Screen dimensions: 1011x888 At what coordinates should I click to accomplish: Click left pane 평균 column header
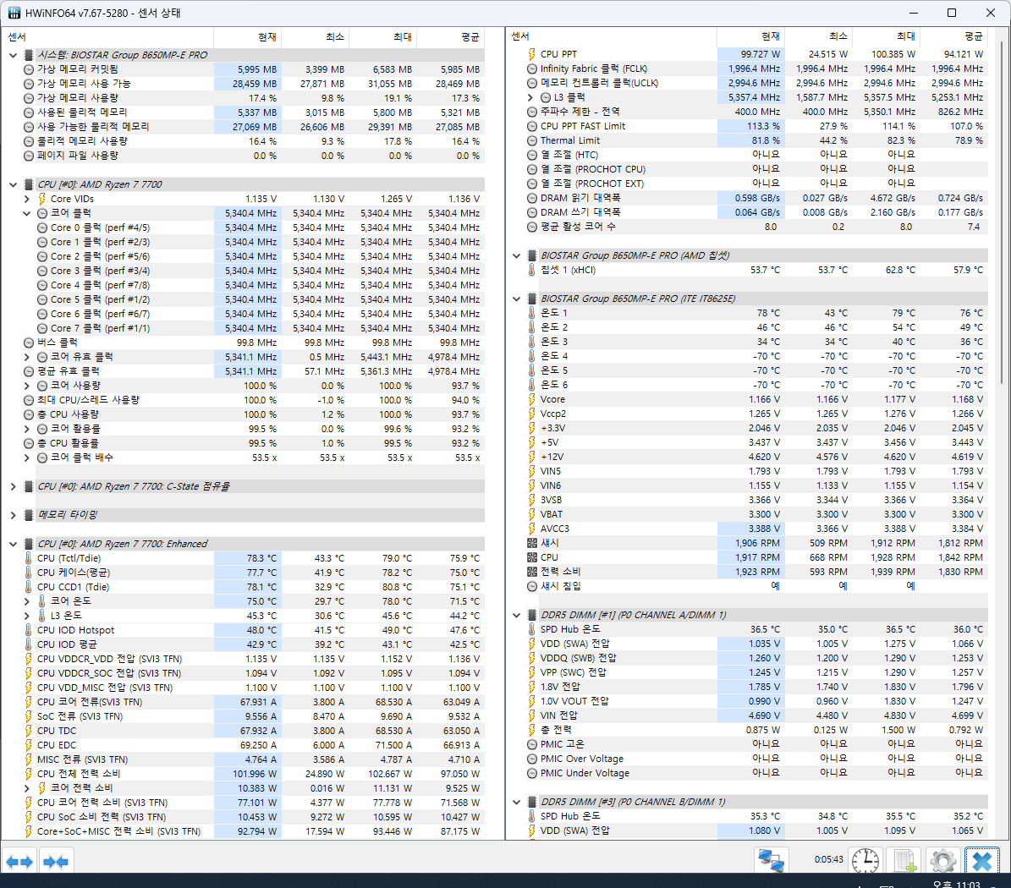click(x=451, y=36)
